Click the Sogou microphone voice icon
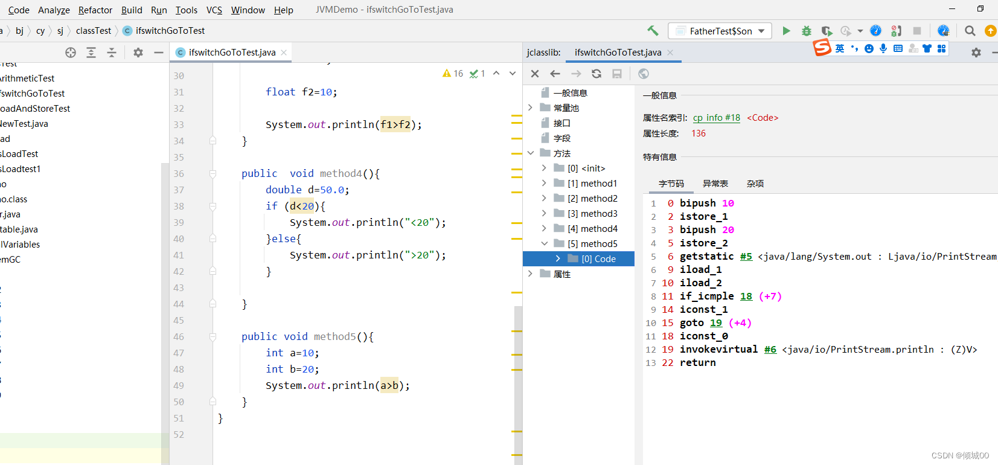Image resolution: width=998 pixels, height=465 pixels. [x=883, y=48]
